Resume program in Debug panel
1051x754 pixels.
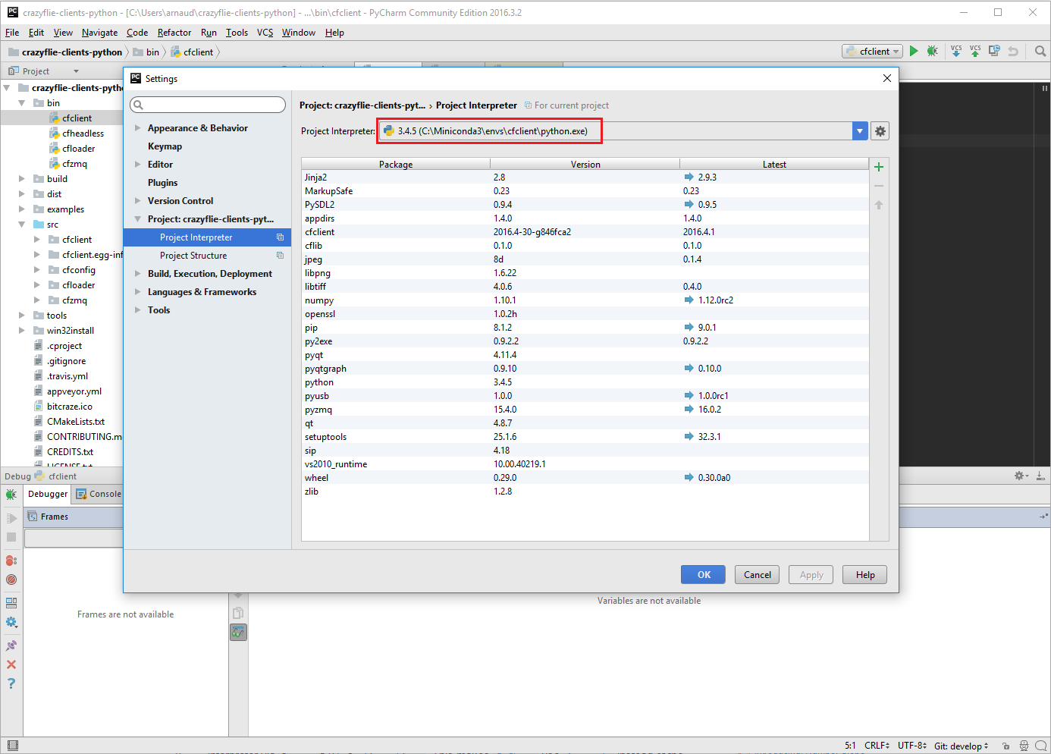(11, 518)
